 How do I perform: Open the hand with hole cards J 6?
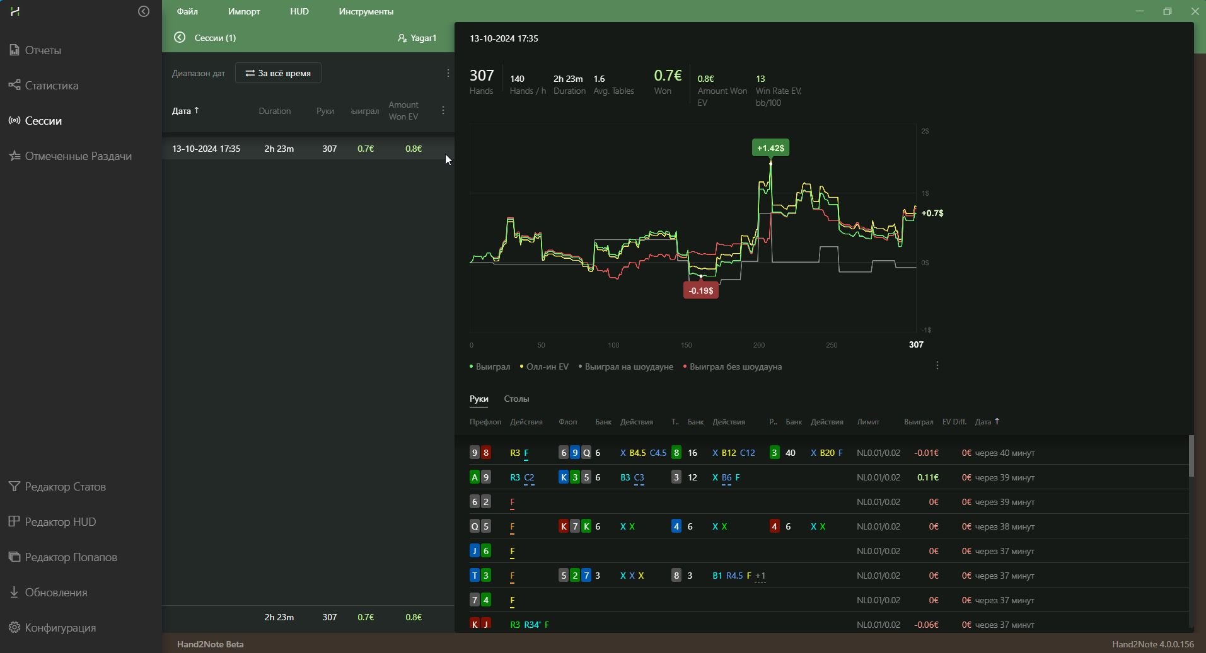[828, 551]
